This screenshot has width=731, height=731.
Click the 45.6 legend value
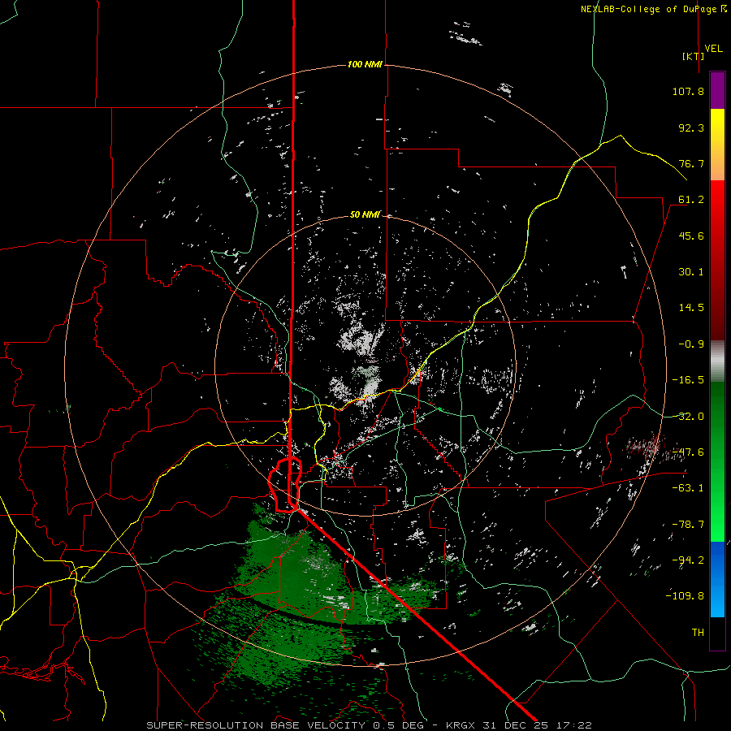691,236
